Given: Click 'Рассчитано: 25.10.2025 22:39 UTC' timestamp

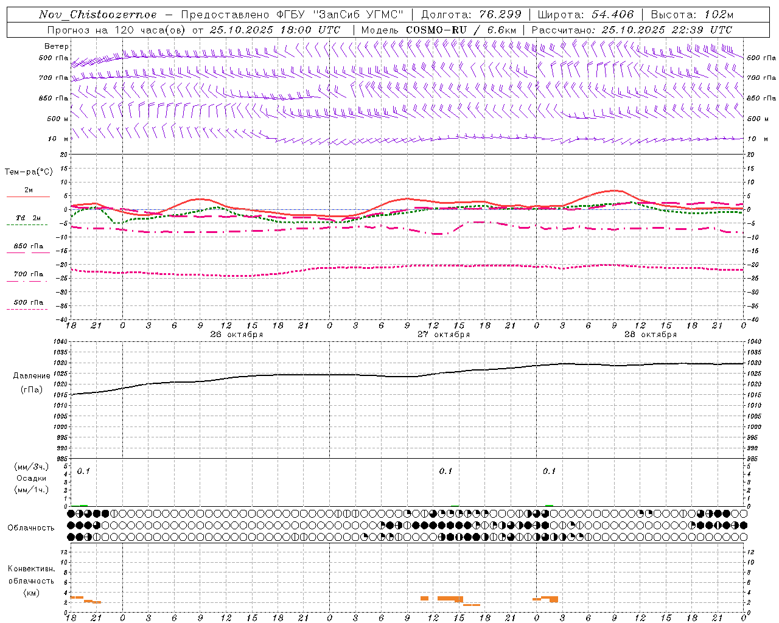Looking at the screenshot, I should 632,30.
